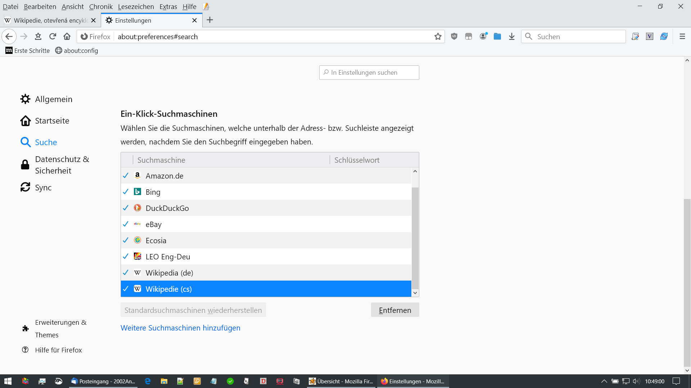691x388 pixels.
Task: Click the Entfernen button
Action: point(395,310)
